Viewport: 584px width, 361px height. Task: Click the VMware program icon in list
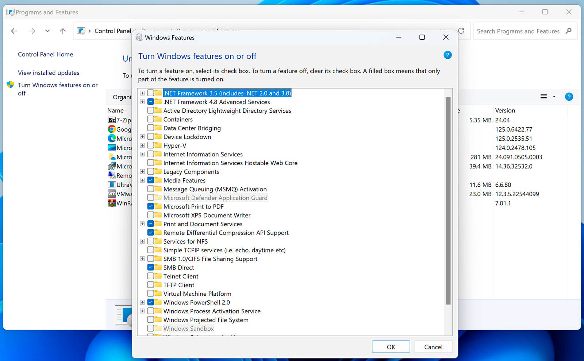[x=112, y=194]
